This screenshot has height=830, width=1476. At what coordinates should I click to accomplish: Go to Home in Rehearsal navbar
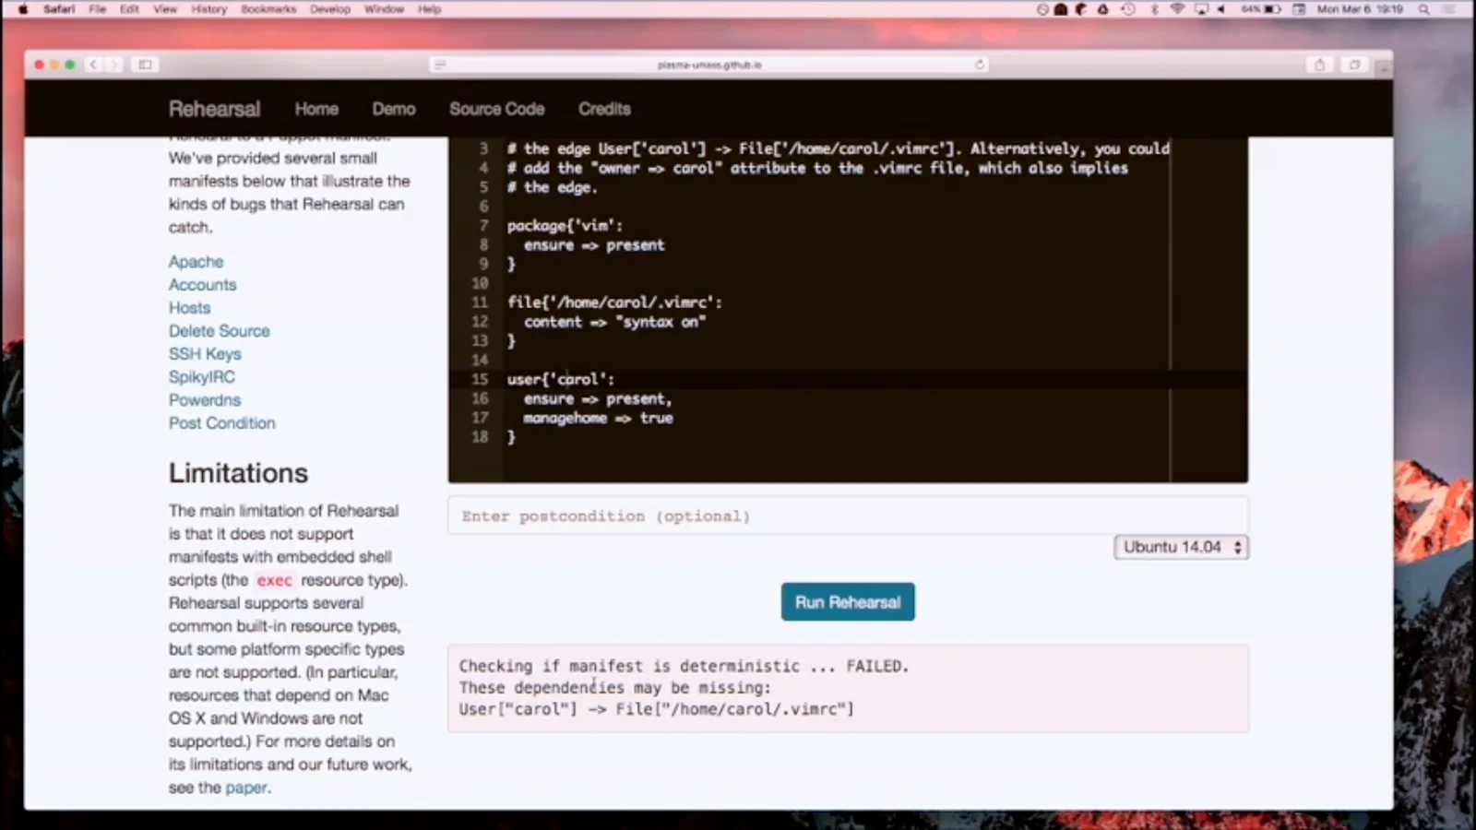point(316,109)
